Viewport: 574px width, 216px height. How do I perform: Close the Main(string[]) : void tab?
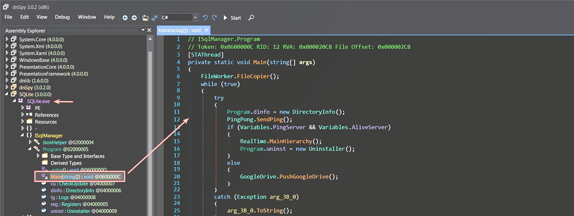pyautogui.click(x=207, y=30)
